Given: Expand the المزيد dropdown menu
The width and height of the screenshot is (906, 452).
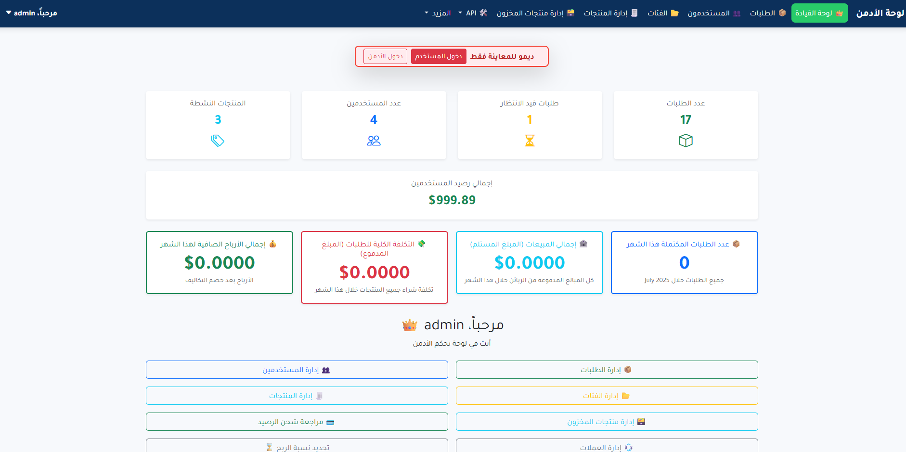Looking at the screenshot, I should (437, 13).
